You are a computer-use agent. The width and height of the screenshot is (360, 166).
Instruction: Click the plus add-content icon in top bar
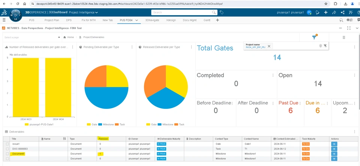click(326, 12)
